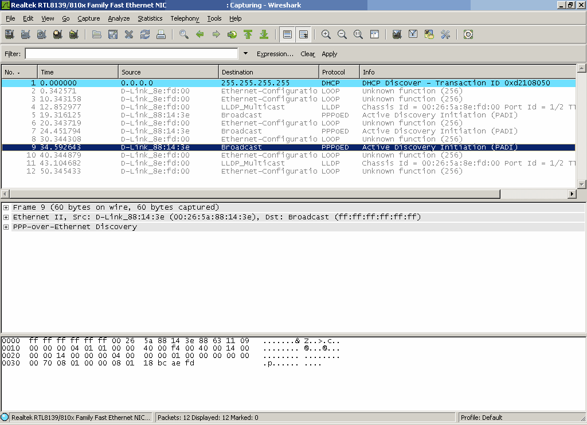
Task: Open a capture file icon
Action: click(x=96, y=34)
